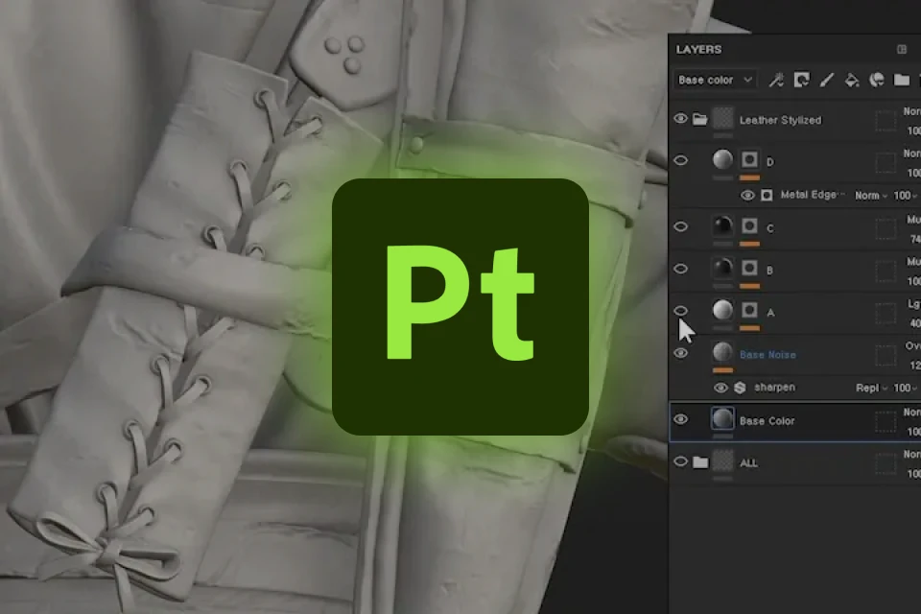Hide layer B with its eye icon
921x614 pixels.
click(680, 269)
